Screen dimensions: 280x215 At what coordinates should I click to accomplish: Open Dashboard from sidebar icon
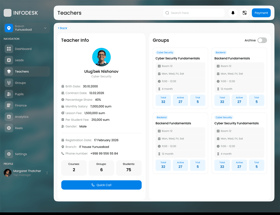tap(9, 49)
